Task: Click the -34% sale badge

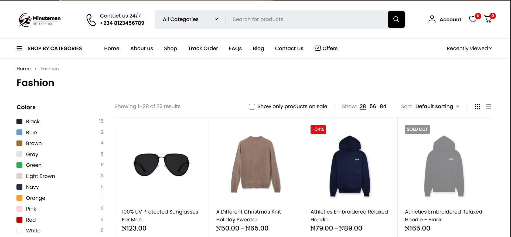Action: 318,129
